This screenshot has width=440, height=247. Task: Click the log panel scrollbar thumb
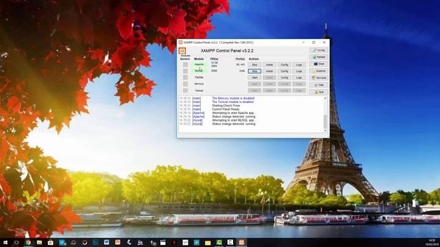click(x=325, y=121)
